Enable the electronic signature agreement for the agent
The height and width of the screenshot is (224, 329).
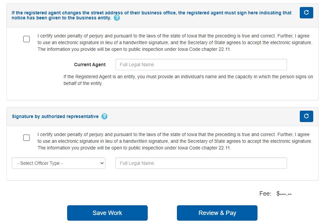click(26, 39)
